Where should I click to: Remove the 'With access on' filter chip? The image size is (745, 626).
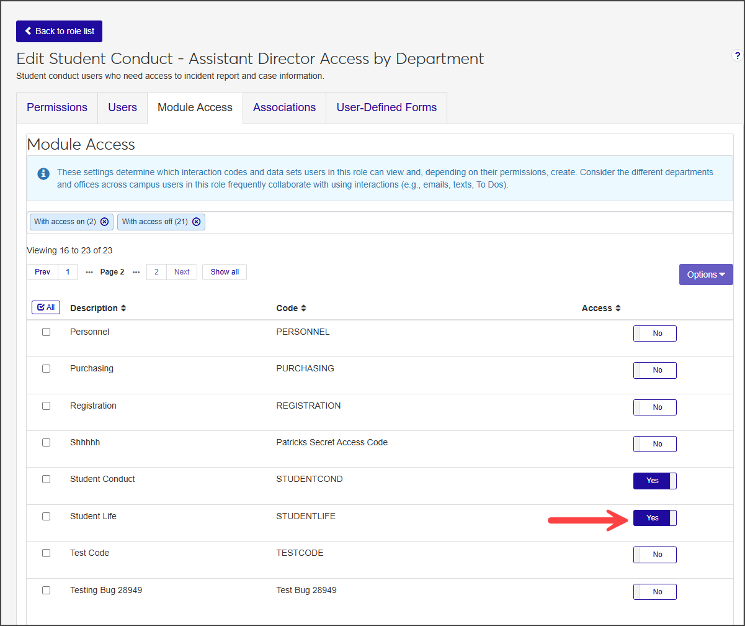pyautogui.click(x=104, y=222)
